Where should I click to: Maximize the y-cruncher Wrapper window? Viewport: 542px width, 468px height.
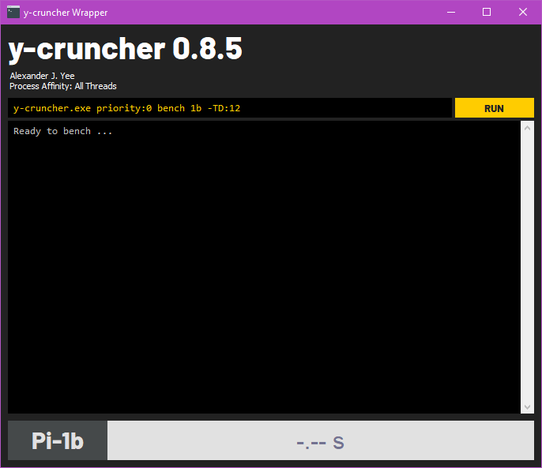(x=487, y=12)
